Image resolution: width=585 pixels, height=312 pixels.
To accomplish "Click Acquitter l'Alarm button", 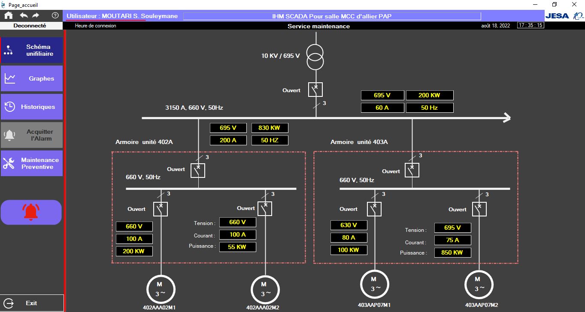I will click(32, 135).
